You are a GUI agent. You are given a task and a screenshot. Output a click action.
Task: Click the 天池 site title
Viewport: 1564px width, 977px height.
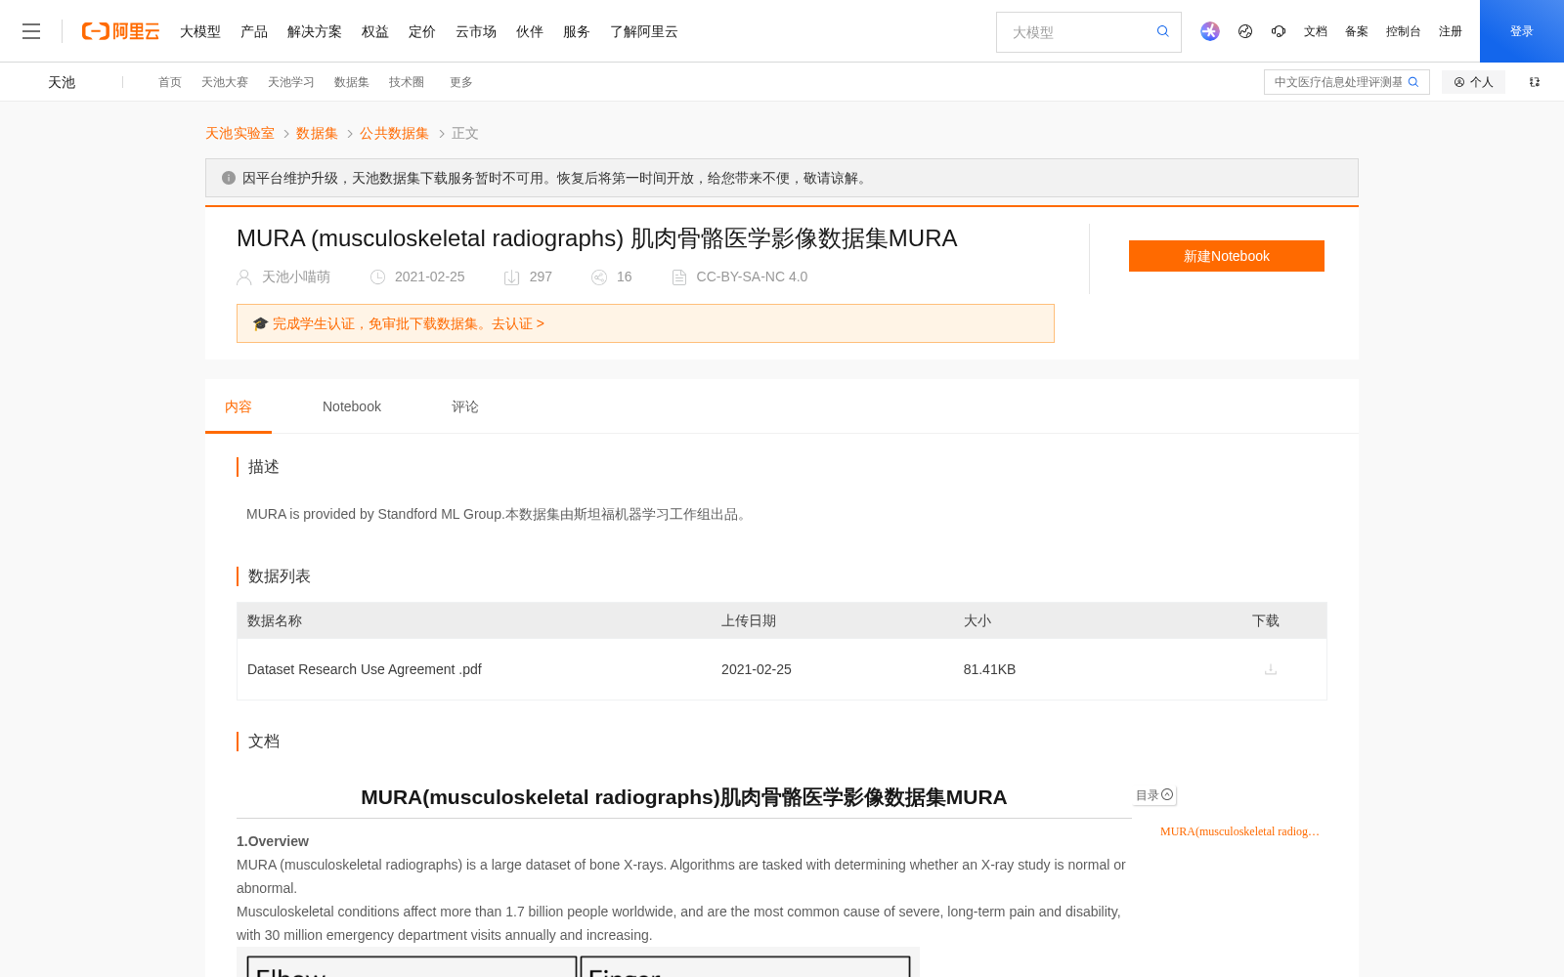pyautogui.click(x=62, y=82)
